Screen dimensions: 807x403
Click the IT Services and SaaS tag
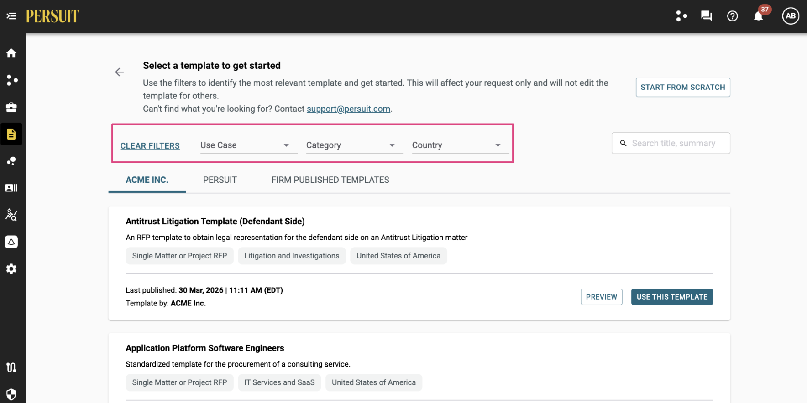click(279, 383)
